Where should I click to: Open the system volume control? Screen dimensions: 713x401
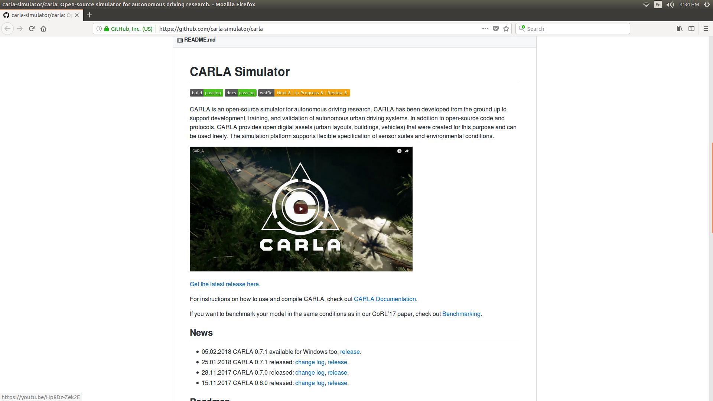pyautogui.click(x=670, y=4)
